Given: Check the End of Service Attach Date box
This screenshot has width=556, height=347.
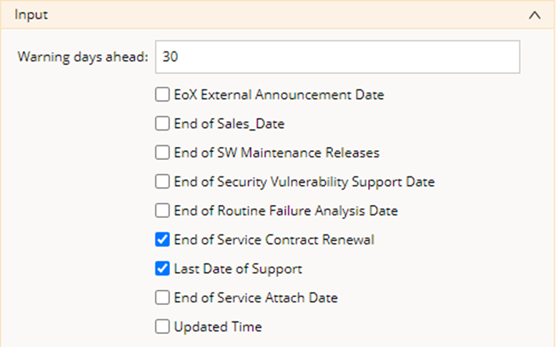Looking at the screenshot, I should [162, 298].
